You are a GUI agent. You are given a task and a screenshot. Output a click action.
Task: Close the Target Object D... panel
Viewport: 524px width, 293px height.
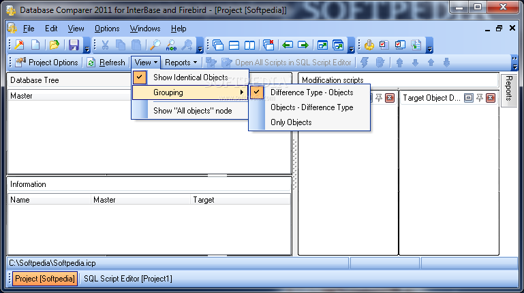click(x=491, y=98)
